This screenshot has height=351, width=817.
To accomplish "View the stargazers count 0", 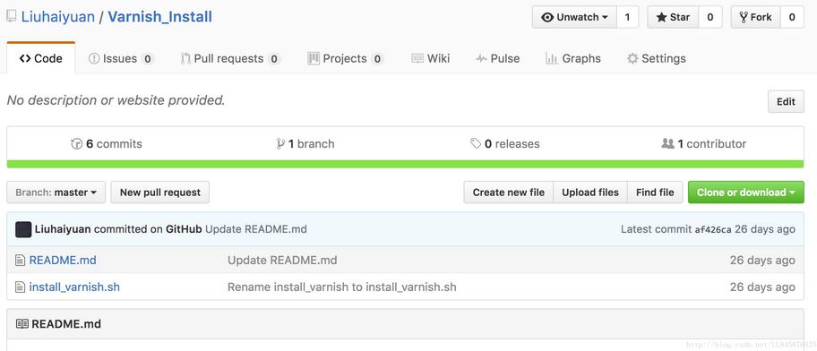I will pos(710,17).
